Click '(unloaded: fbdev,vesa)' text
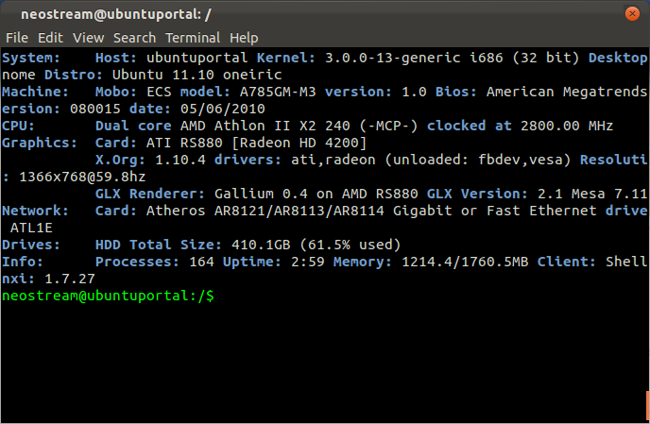The width and height of the screenshot is (650, 424). 477,160
